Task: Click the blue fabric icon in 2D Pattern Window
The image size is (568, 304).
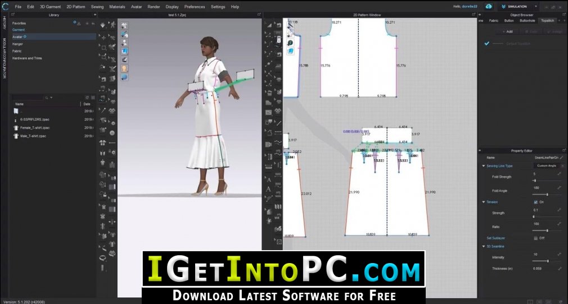Action: 291,51
